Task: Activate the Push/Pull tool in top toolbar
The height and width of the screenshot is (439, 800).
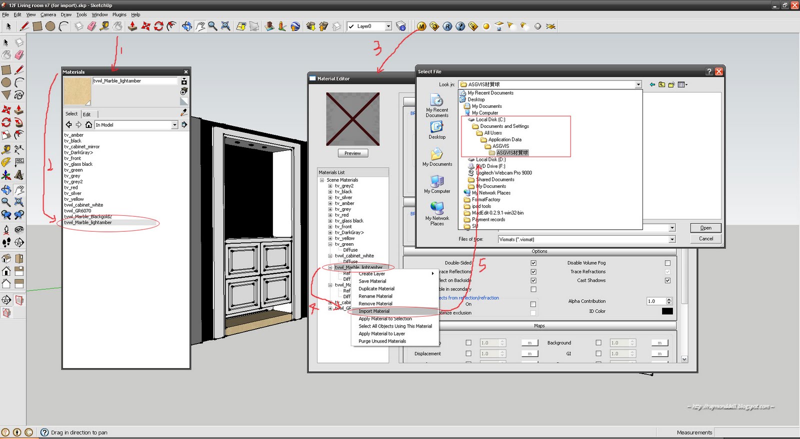Action: pyautogui.click(x=132, y=26)
